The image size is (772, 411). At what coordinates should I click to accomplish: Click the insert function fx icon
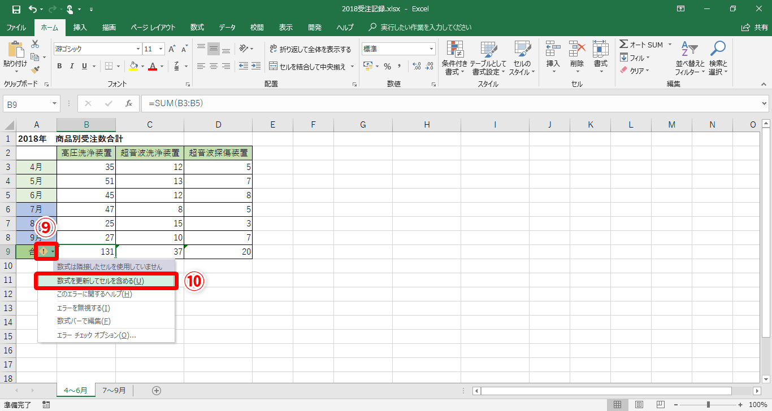pos(129,103)
